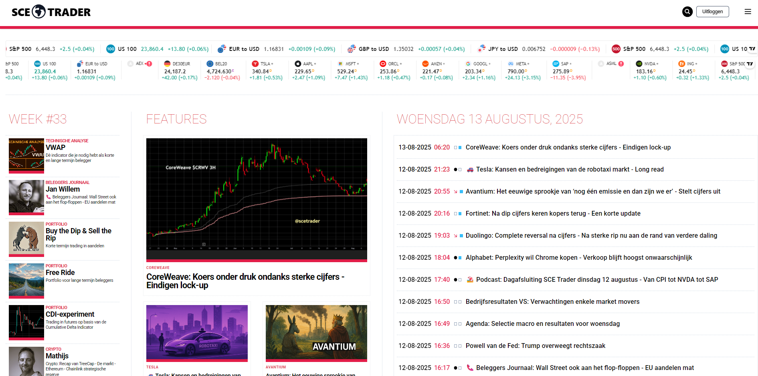
Task: Click the podcast icon in Dagafsluiting row
Action: 470,279
